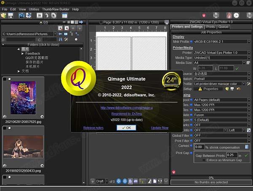The image size is (253, 191).
Task: Click the tree list view icon
Action: [x=71, y=34]
